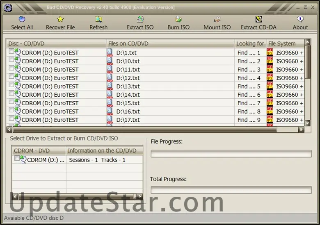Click the CDROM - DVD column header

[39, 151]
